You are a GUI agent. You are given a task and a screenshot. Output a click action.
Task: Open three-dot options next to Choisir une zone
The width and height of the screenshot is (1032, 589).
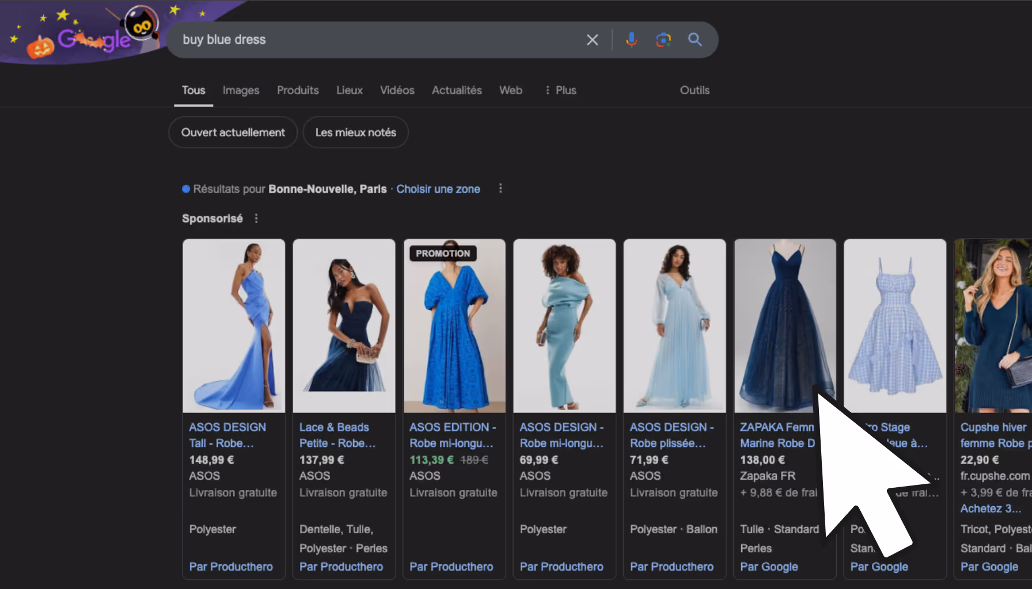point(500,189)
